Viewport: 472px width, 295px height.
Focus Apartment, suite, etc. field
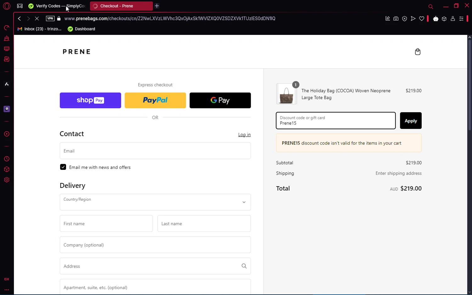[x=155, y=287]
